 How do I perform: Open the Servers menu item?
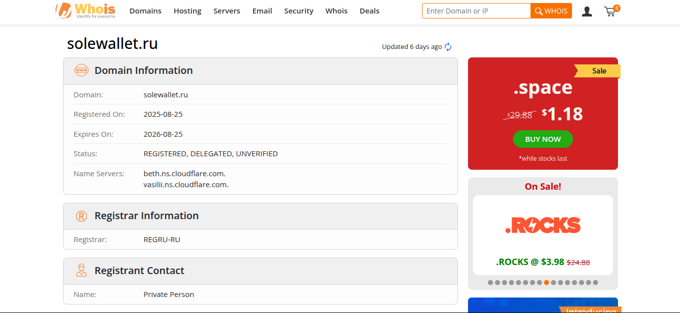pyautogui.click(x=226, y=10)
